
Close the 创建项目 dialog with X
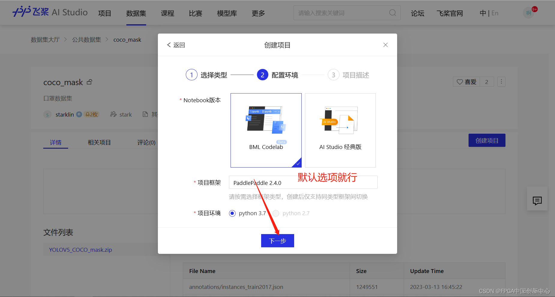pyautogui.click(x=385, y=45)
